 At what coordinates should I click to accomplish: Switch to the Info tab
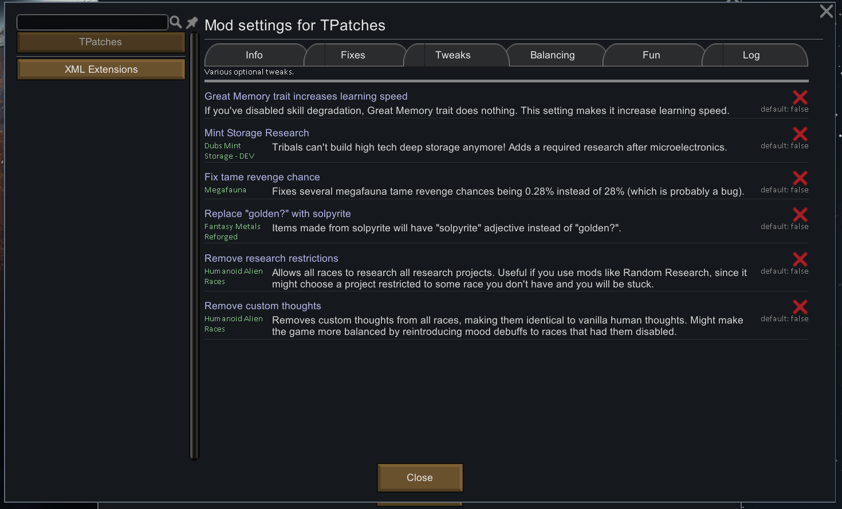point(254,54)
